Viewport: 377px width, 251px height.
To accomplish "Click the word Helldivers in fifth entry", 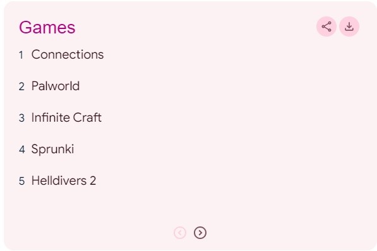I will (x=59, y=180).
